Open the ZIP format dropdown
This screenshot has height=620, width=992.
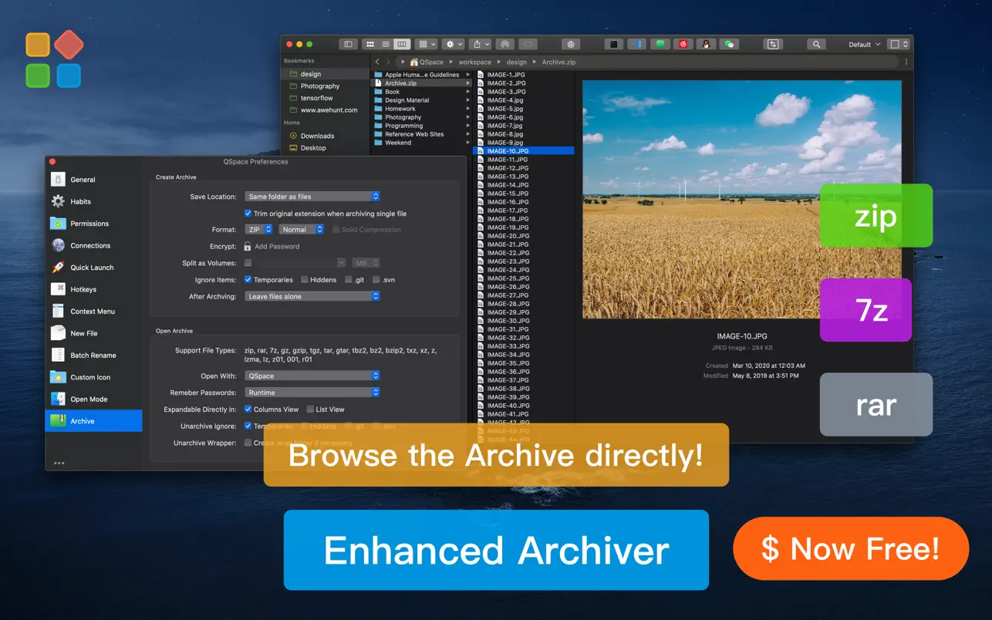[258, 230]
